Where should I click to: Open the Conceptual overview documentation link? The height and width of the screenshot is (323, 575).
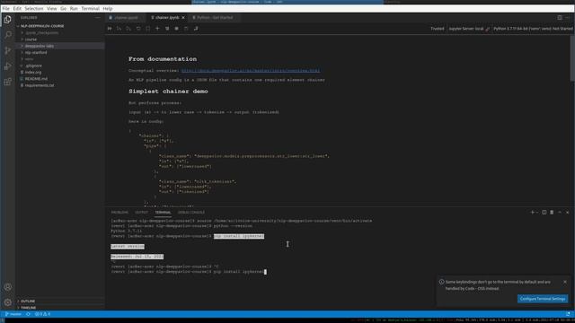(251, 70)
